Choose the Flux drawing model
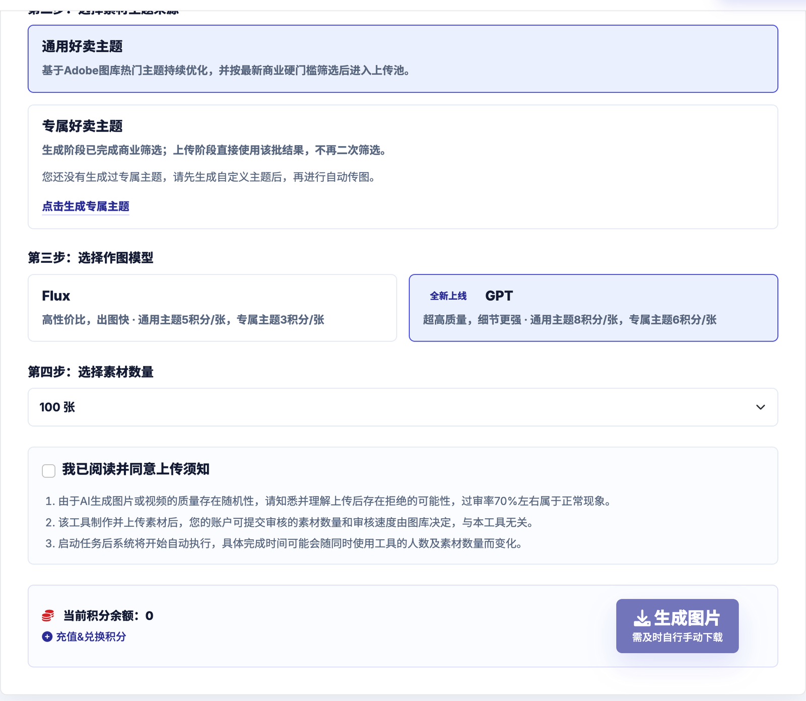 (x=212, y=308)
